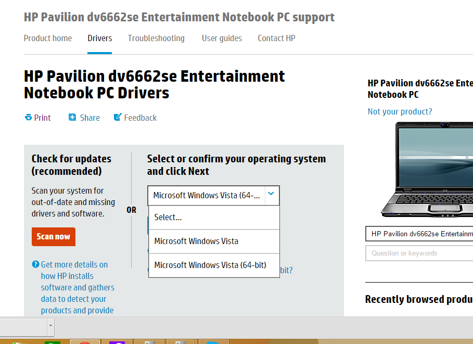Open the Drivers tab
Screen dimensions: 473x344
coord(99,39)
